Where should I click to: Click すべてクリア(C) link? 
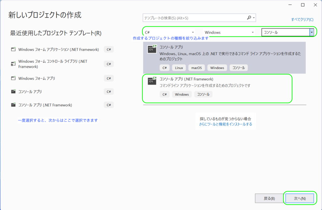(x=302, y=19)
